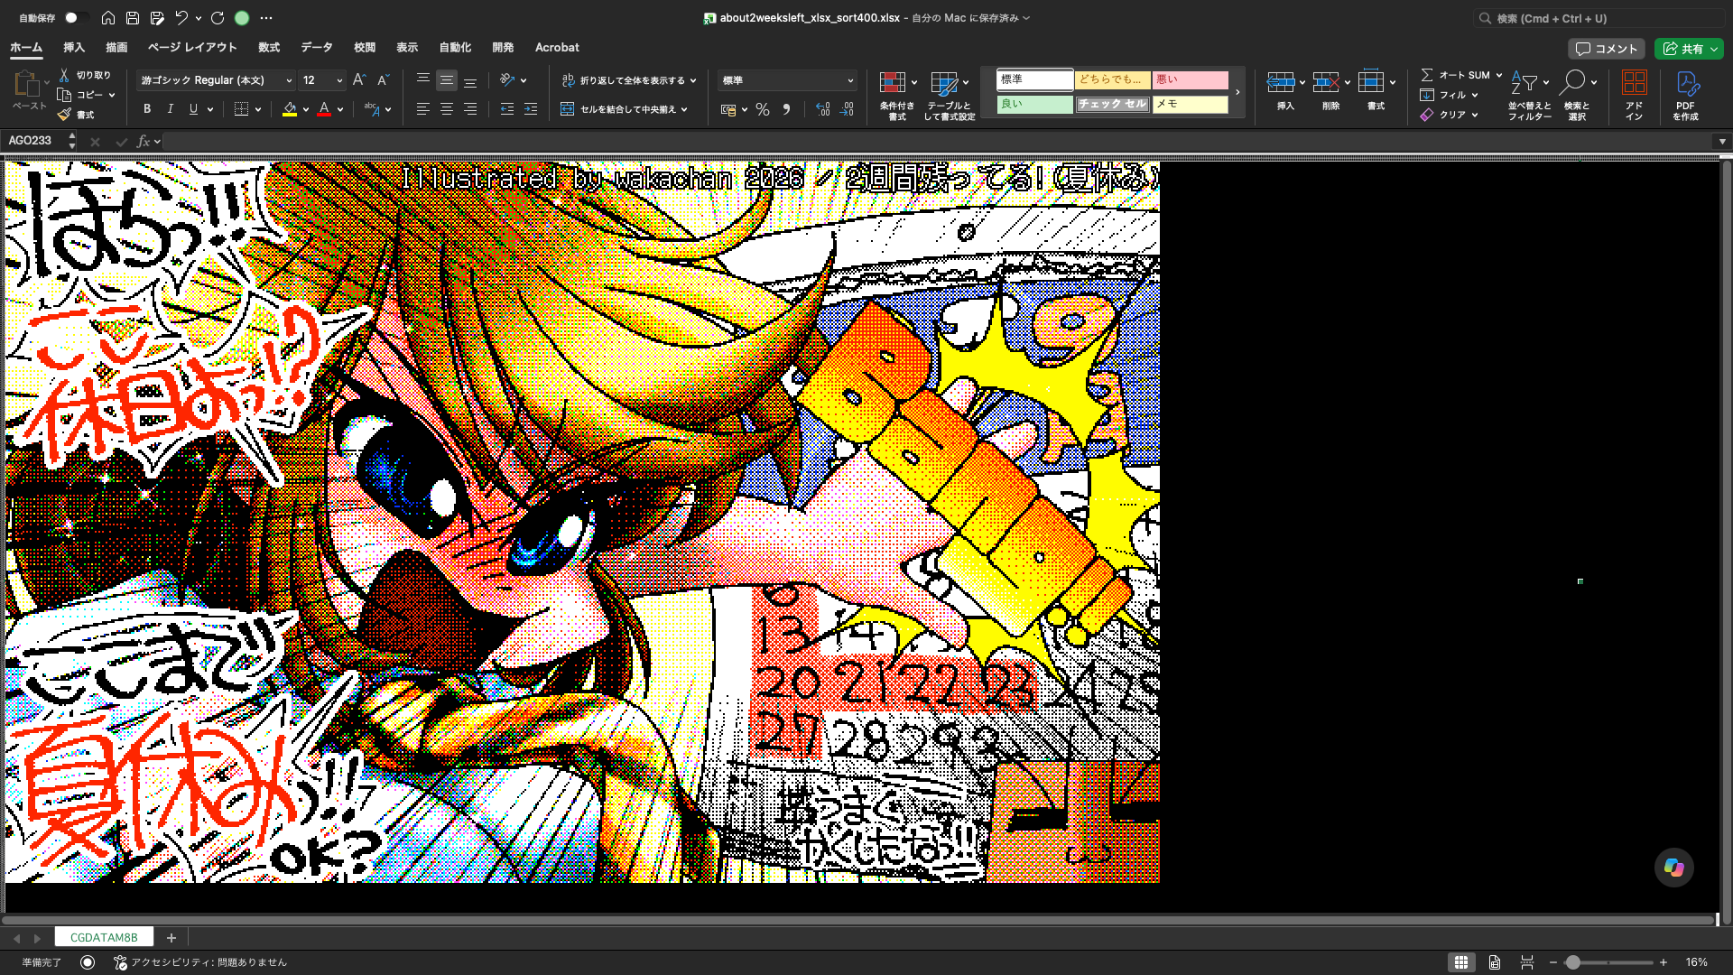The image size is (1733, 975).
Task: Click the Comments button
Action: [x=1607, y=49]
